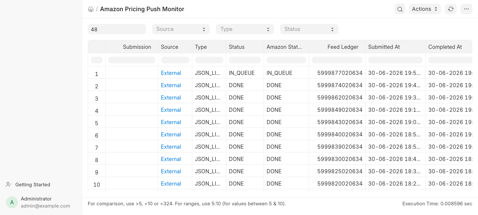Open the home breadcrumb icon

[x=91, y=9]
